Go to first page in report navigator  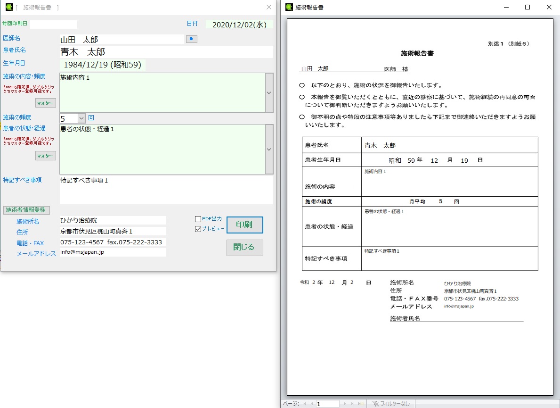click(x=304, y=404)
